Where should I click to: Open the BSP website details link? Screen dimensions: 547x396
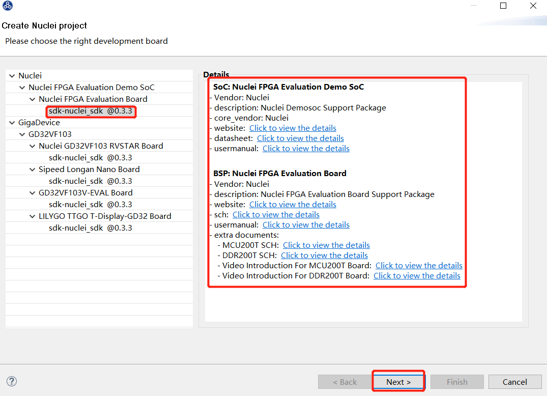pos(293,205)
